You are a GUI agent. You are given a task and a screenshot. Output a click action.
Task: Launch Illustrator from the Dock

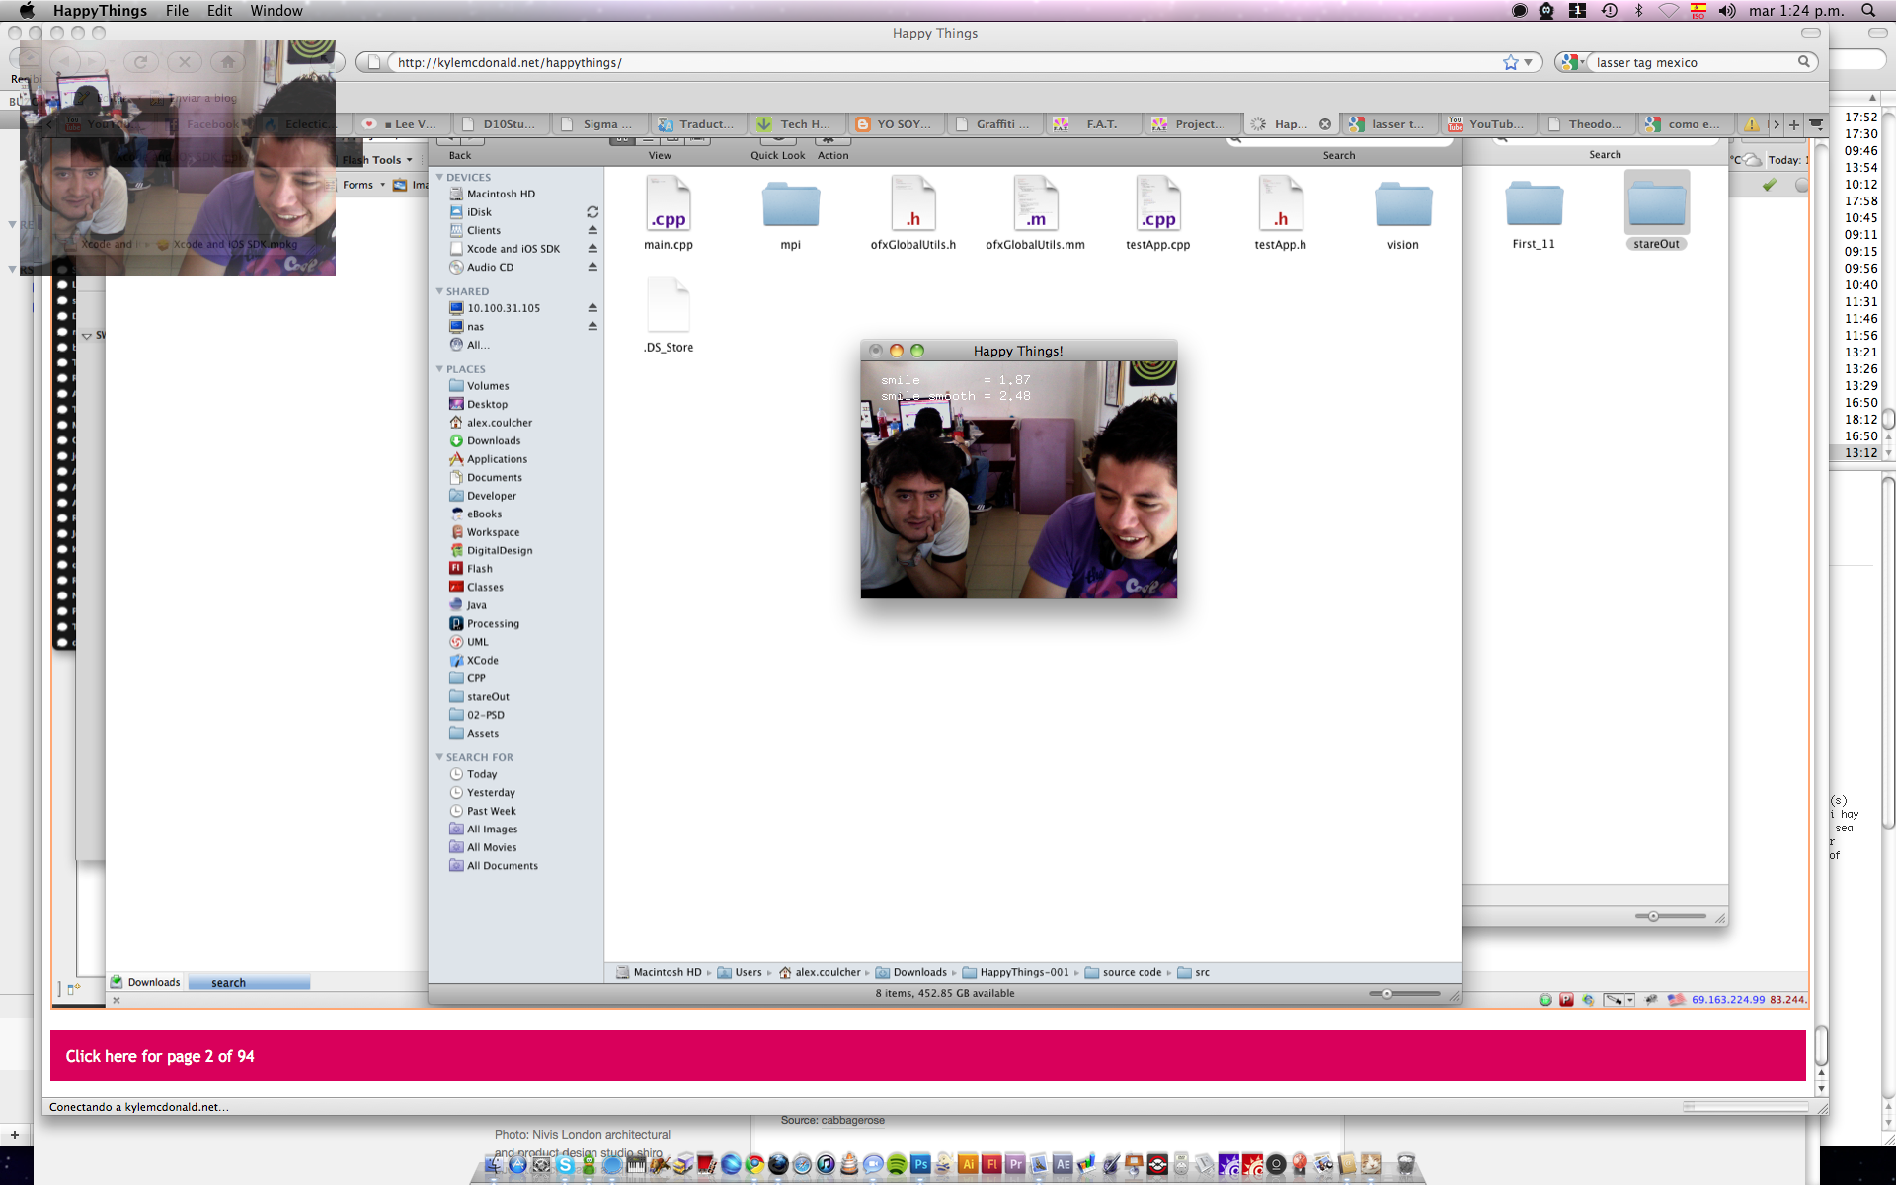click(968, 1165)
